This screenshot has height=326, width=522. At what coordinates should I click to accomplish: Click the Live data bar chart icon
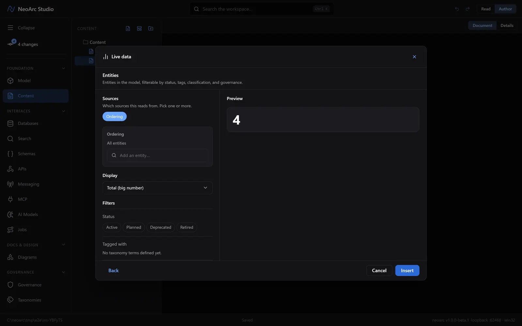106,57
